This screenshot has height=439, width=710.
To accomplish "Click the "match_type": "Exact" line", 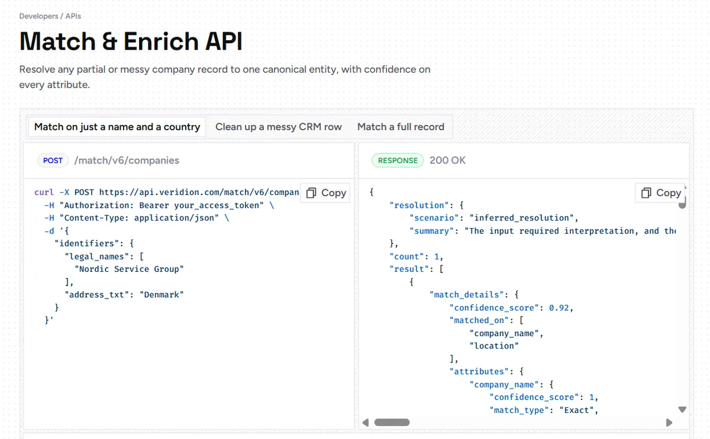I will tap(544, 410).
